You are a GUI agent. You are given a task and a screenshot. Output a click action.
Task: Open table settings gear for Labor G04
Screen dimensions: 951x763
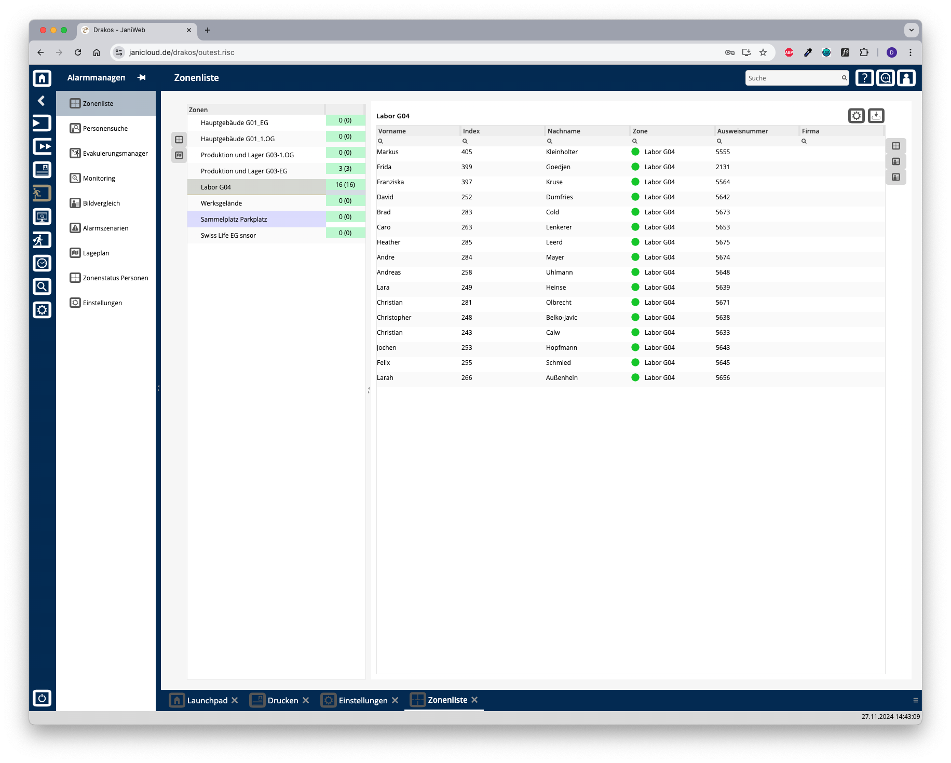[857, 116]
